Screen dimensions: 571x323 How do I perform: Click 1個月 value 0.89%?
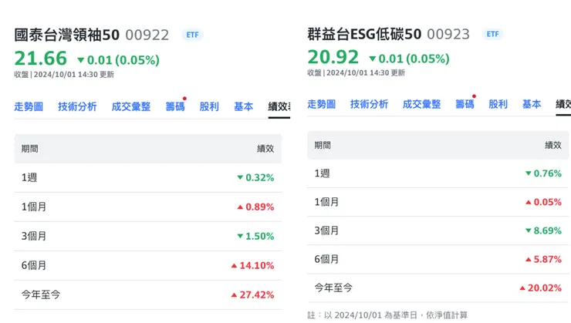point(255,207)
